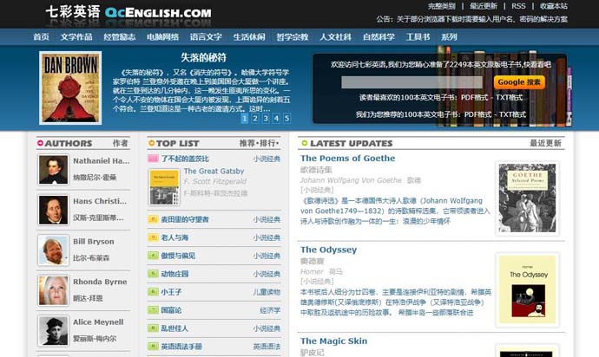
Task: Open the 电脑网络 category menu
Action: coord(162,37)
